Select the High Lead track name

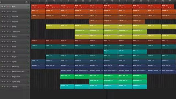point(16,77)
